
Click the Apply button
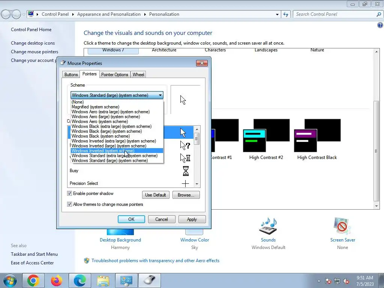pos(192,219)
